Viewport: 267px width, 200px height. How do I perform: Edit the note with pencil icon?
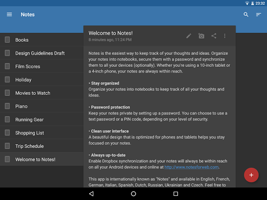click(189, 36)
